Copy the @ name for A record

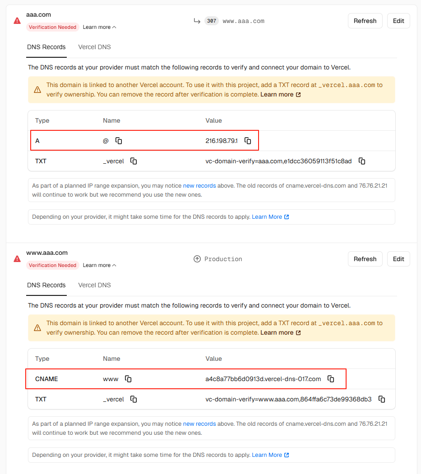point(119,141)
